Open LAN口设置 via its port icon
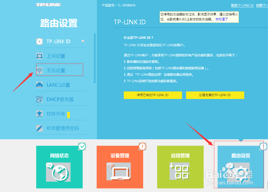268x192 pixels. click(x=39, y=85)
